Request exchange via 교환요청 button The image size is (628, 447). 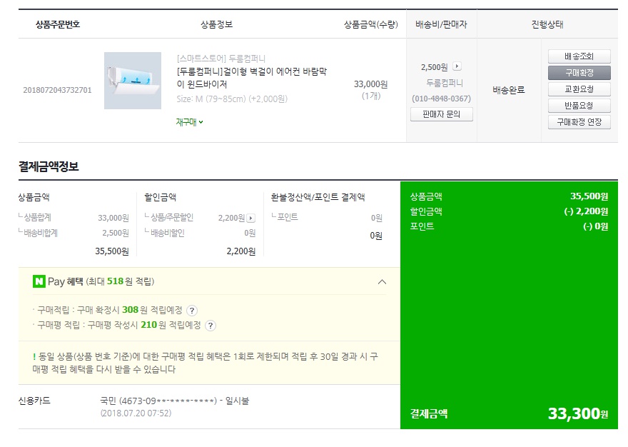(579, 89)
